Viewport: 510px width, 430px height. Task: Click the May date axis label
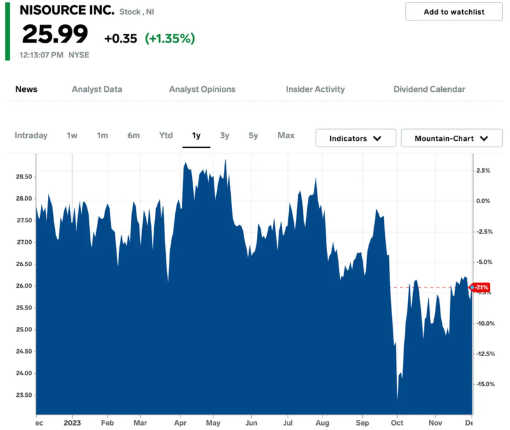pyautogui.click(x=213, y=423)
